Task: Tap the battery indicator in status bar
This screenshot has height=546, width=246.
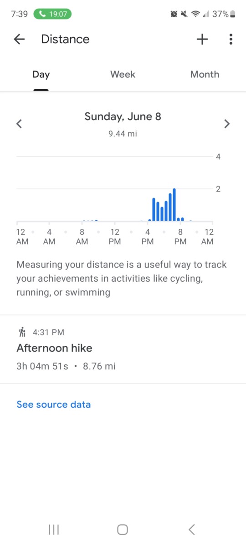Action: coord(233,14)
